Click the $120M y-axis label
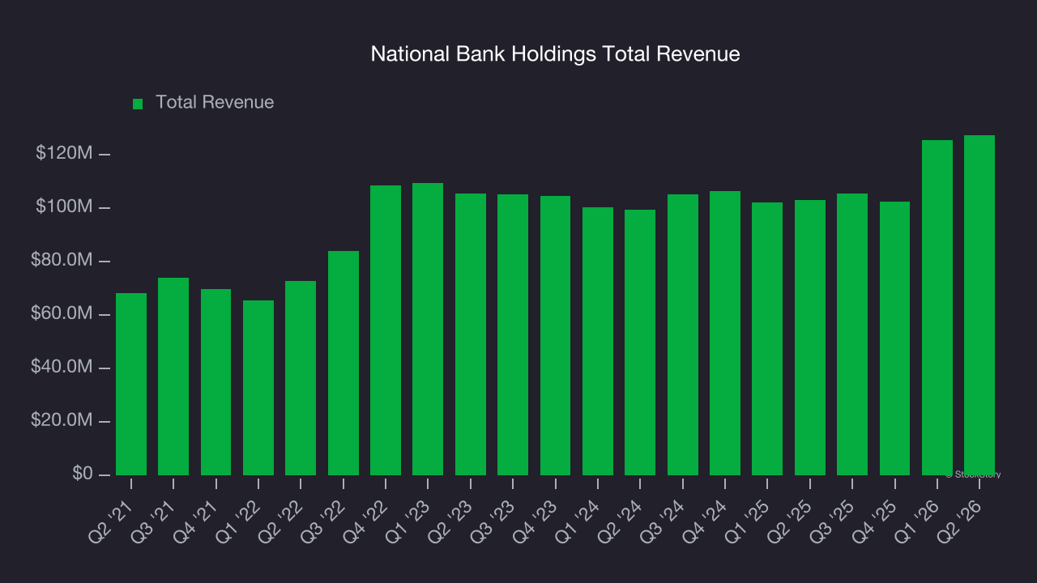Image resolution: width=1037 pixels, height=583 pixels. (64, 154)
